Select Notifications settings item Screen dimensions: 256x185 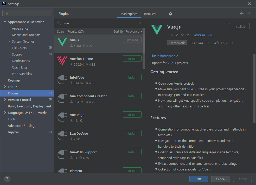(21, 61)
